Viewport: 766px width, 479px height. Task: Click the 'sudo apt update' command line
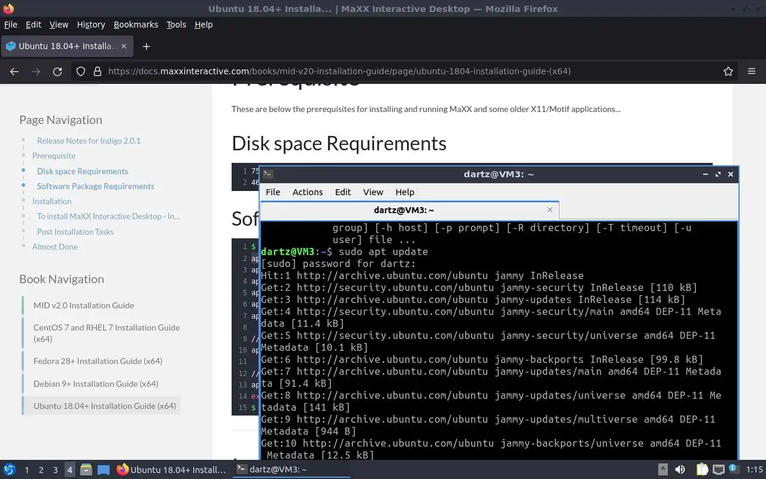tap(384, 251)
